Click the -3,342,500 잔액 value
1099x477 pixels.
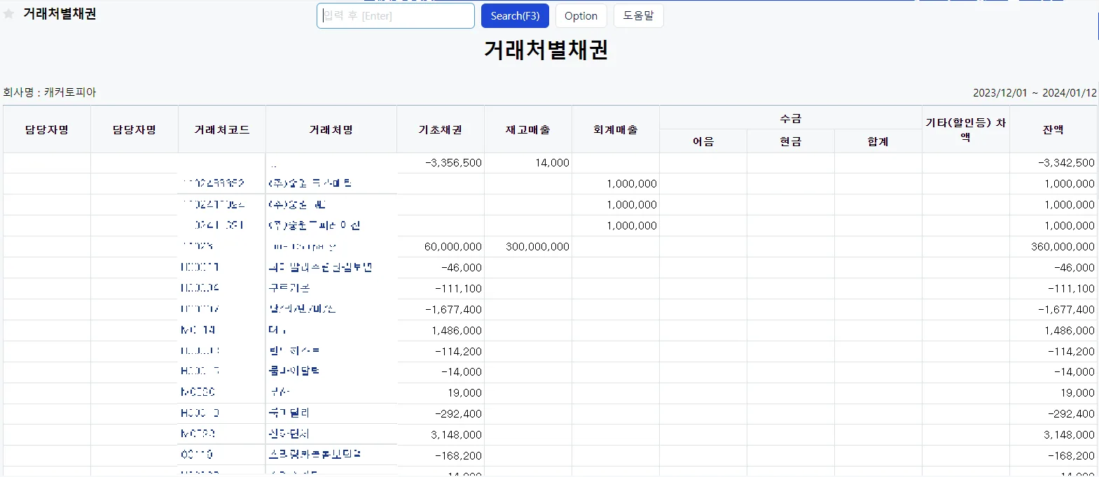[x=1066, y=162]
